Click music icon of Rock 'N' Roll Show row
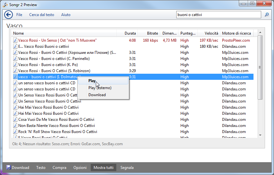This screenshot has height=175, width=274. [x=15, y=132]
